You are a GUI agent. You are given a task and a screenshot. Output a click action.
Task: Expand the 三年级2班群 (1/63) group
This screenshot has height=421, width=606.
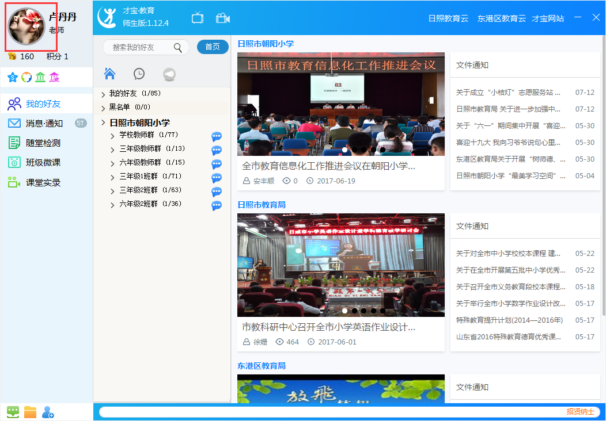click(x=112, y=192)
